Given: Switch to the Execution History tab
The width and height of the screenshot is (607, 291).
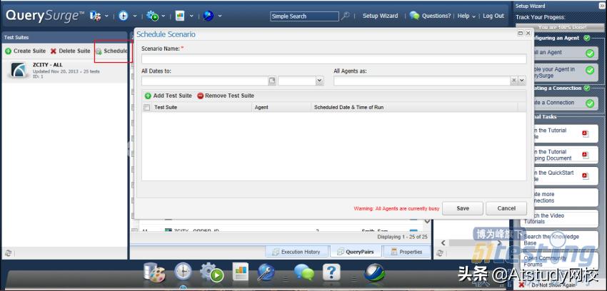Looking at the screenshot, I should tap(297, 252).
